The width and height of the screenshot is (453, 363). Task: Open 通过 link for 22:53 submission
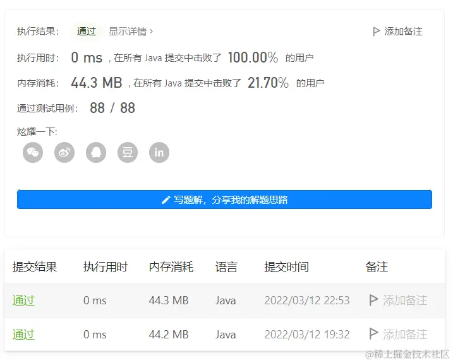(x=23, y=301)
